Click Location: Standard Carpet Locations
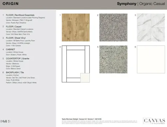Viewport: 167px width, 127px height. click(20, 29)
